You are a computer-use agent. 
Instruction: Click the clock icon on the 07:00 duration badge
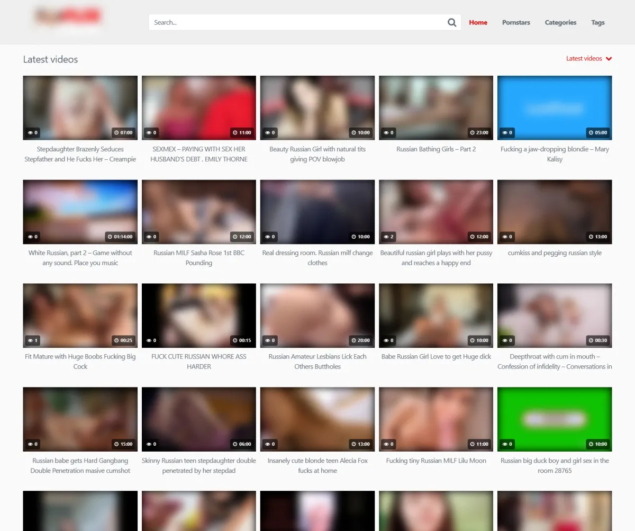[116, 133]
